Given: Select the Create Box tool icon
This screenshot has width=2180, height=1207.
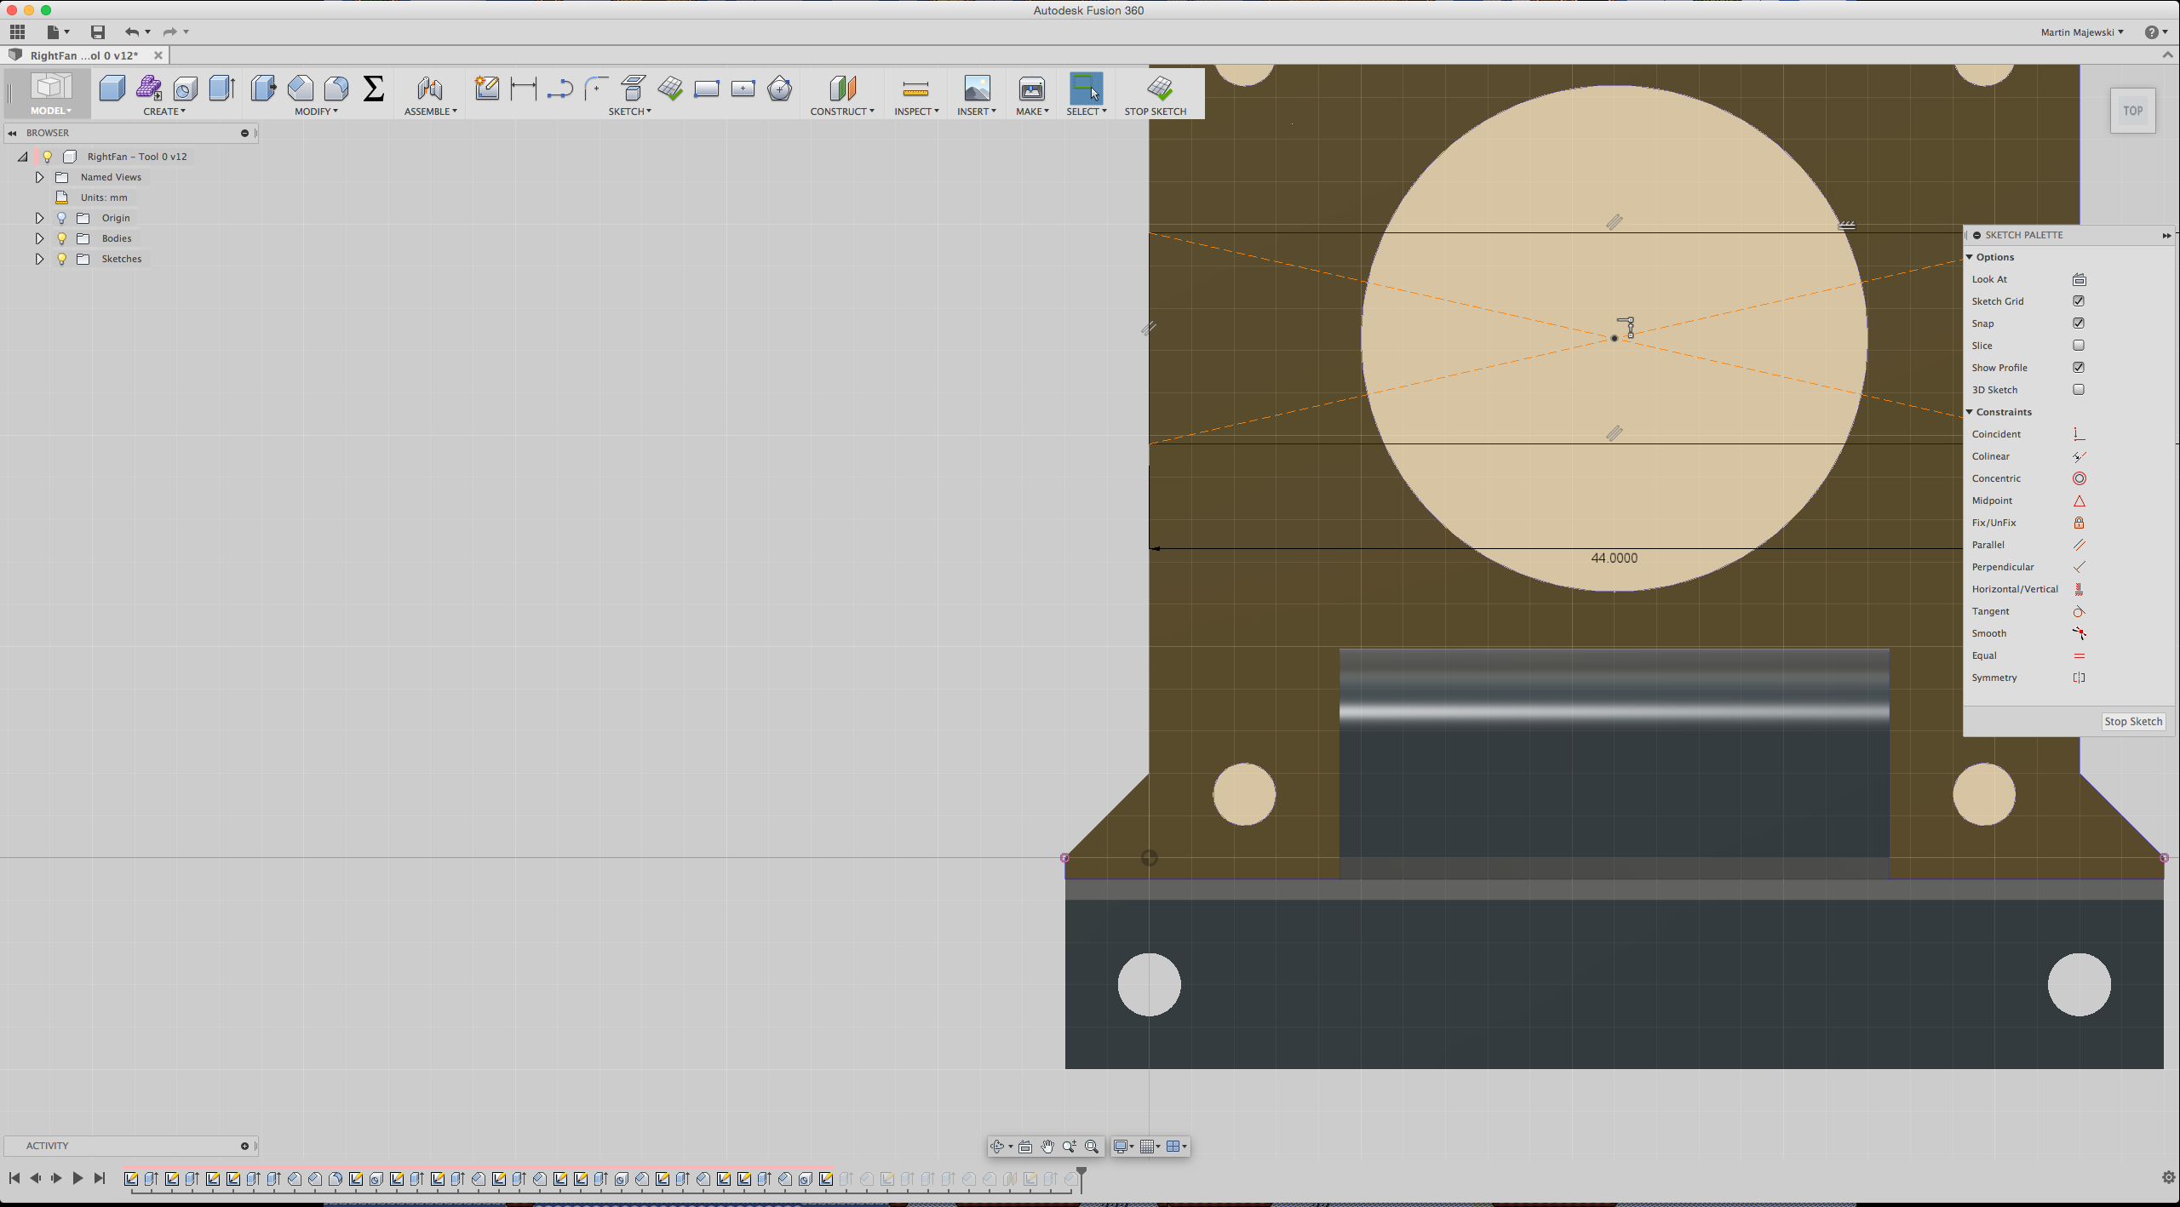Looking at the screenshot, I should [x=112, y=89].
